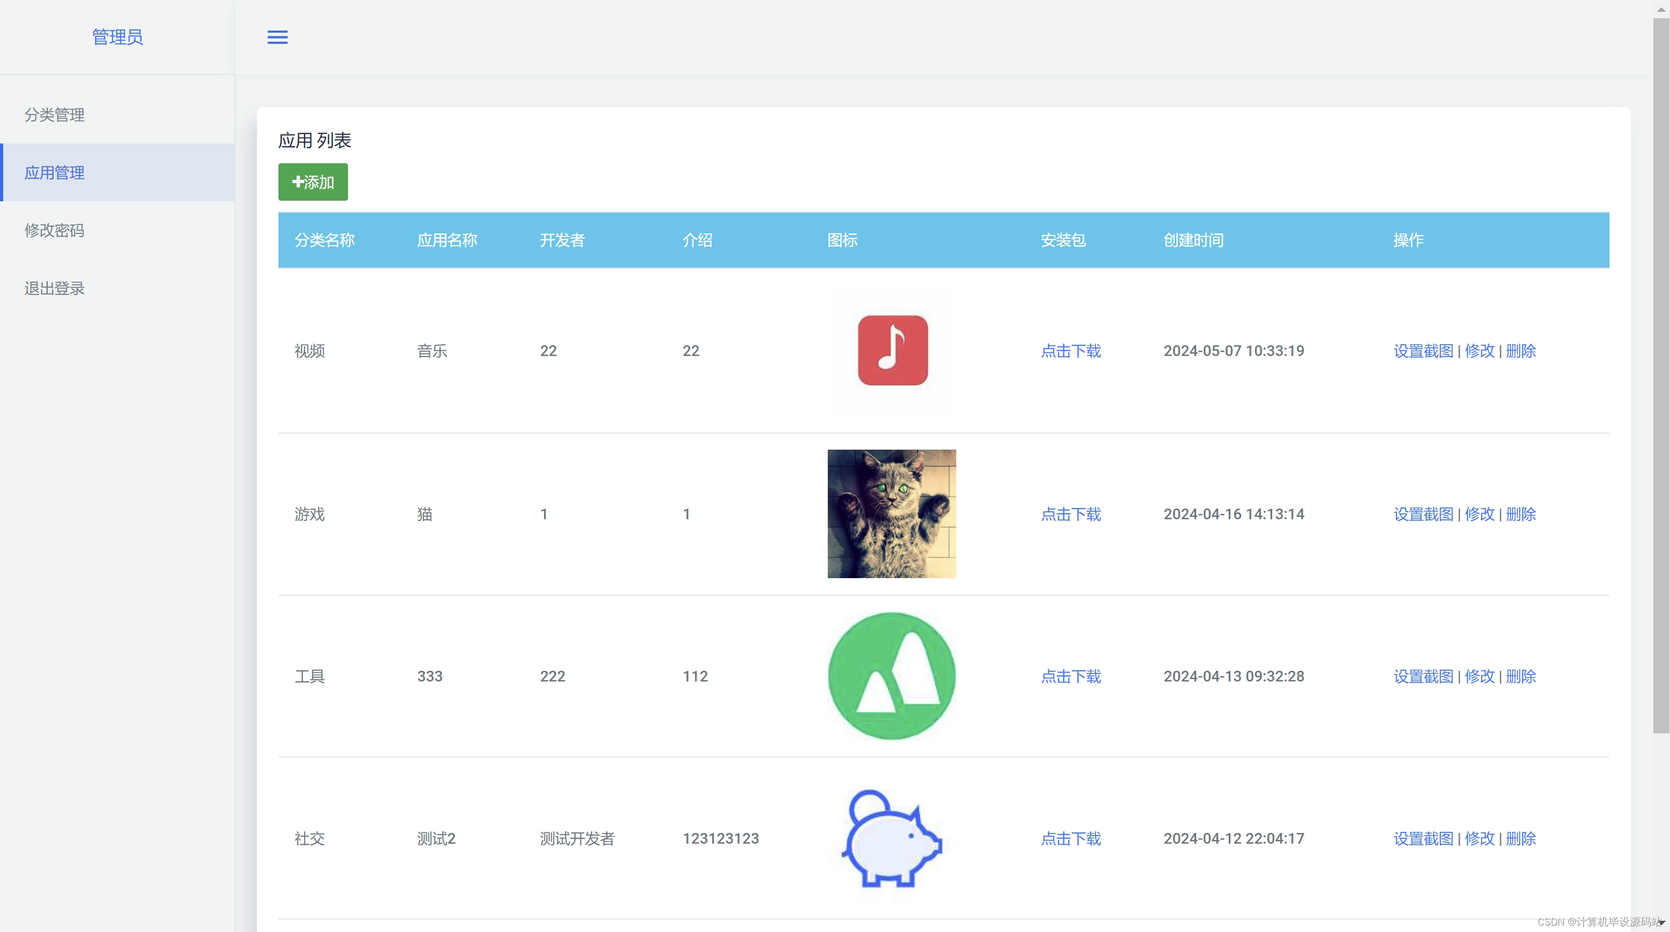This screenshot has width=1670, height=932.
Task: Click 点击下载 for the 333 app
Action: [1071, 676]
